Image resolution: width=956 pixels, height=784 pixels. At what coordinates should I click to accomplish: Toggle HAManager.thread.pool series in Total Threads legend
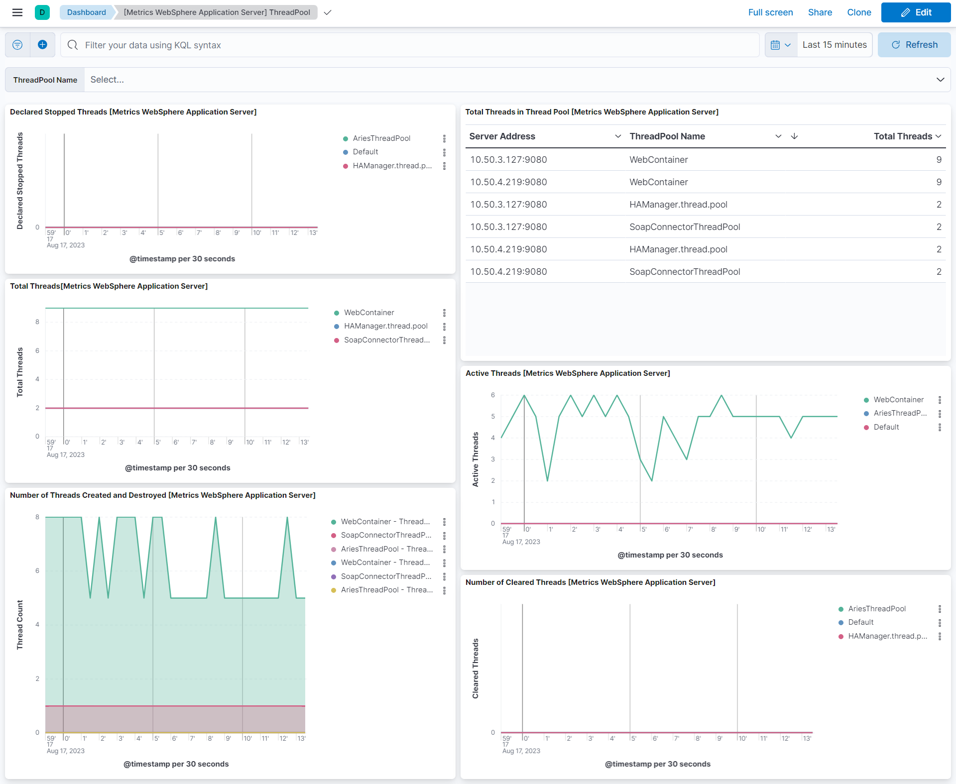386,326
